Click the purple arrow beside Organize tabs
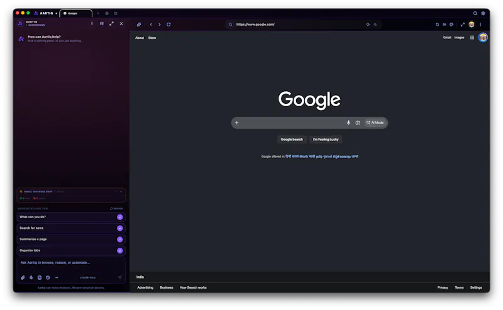The image size is (503, 310). (119, 251)
